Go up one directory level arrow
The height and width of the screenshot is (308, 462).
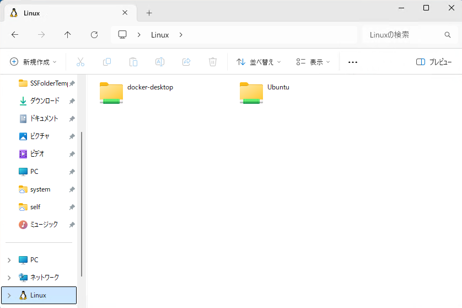pos(68,35)
